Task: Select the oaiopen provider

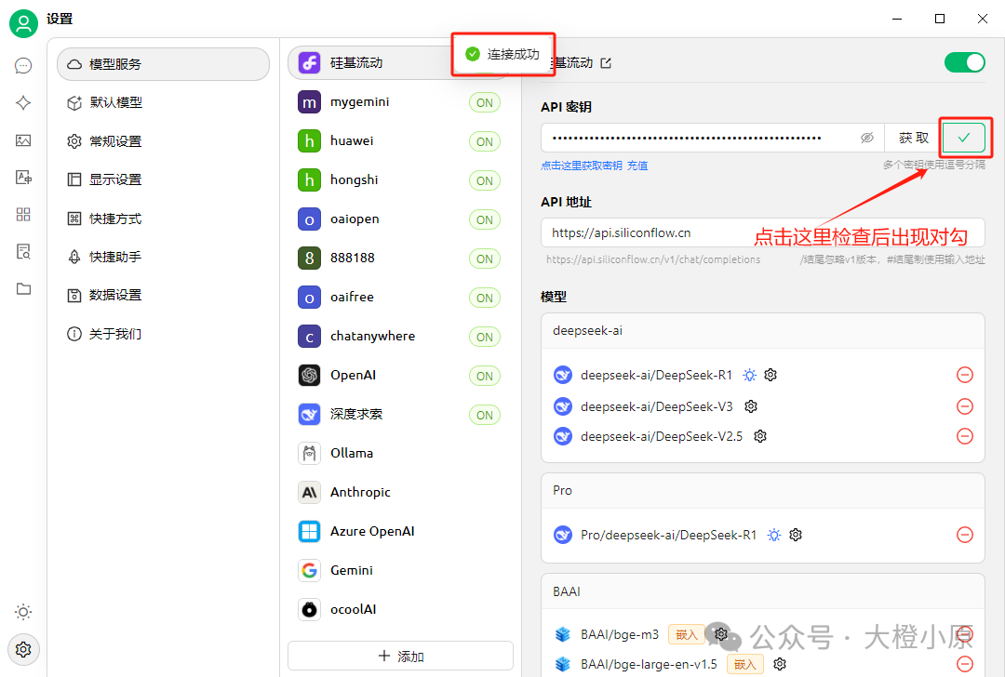Action: click(x=400, y=219)
